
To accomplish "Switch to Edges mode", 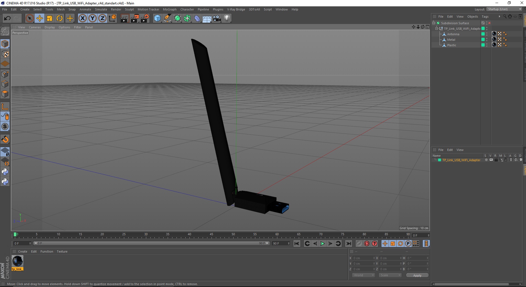I will pyautogui.click(x=5, y=84).
